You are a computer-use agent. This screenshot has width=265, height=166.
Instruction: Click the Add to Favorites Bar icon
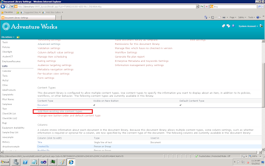tap(17, 12)
